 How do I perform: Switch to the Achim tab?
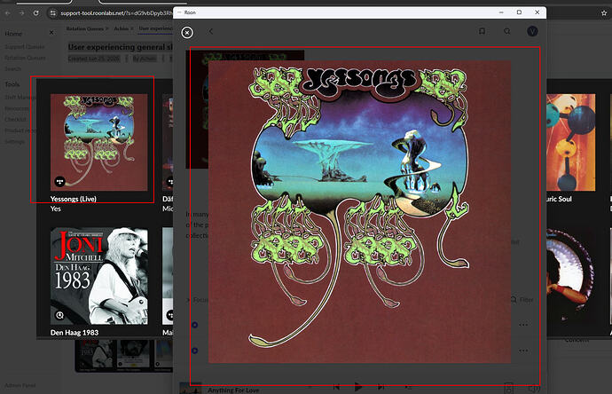[121, 28]
